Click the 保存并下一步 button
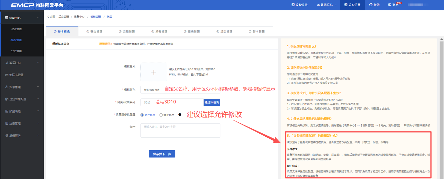This screenshot has height=179, width=444. pos(162,154)
